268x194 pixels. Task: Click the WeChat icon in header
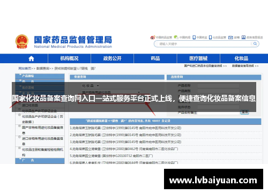tap(176, 37)
